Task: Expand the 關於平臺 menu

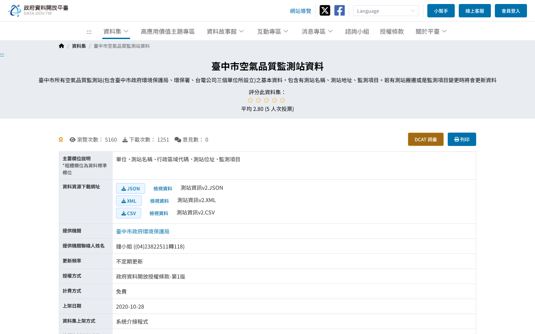Action: click(x=431, y=31)
